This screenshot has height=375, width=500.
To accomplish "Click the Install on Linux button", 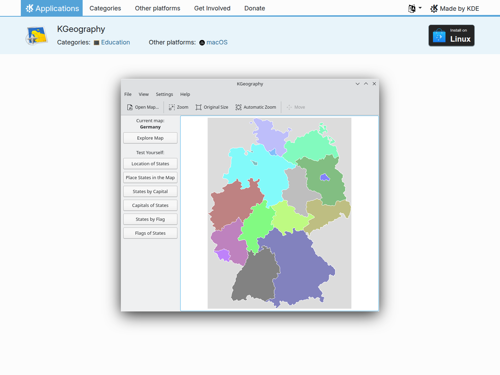I will pos(451,35).
